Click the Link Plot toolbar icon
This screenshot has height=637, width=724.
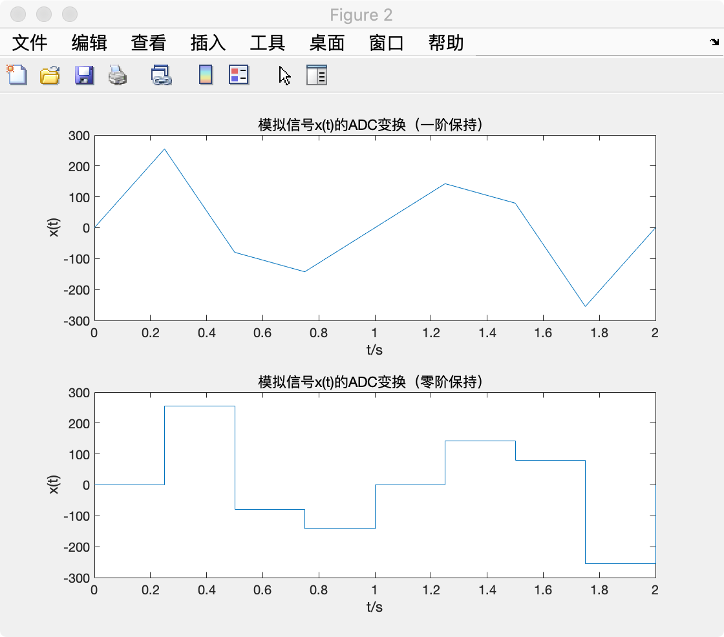pos(161,75)
